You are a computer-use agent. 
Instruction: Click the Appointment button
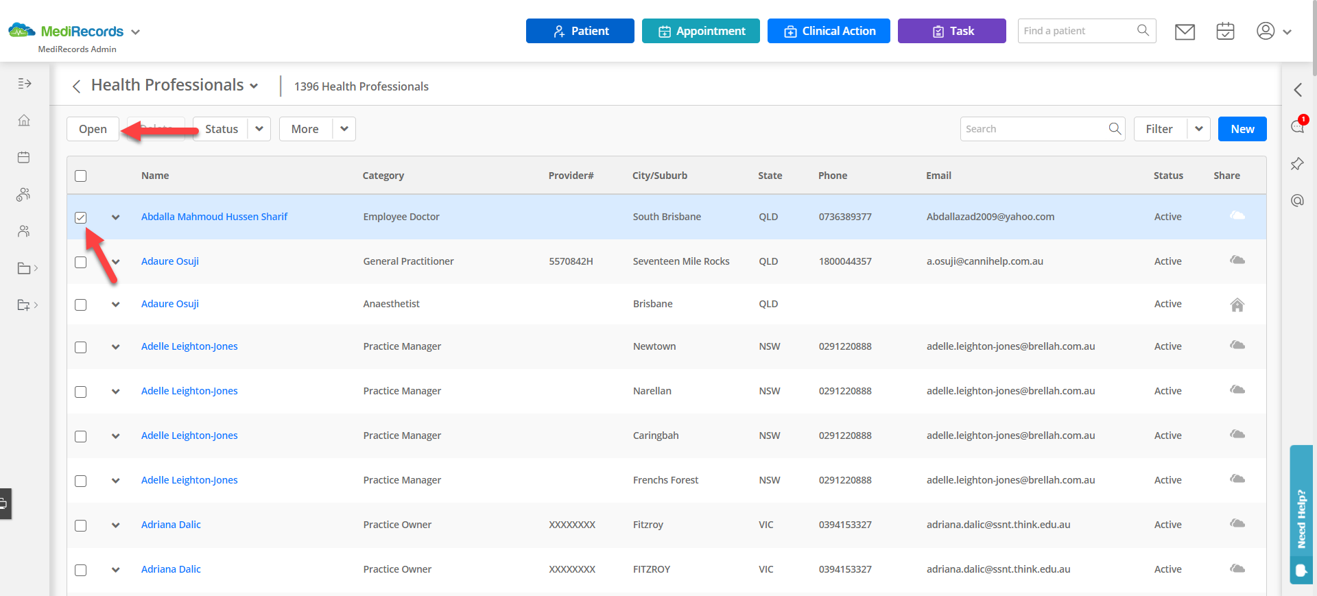click(x=701, y=31)
